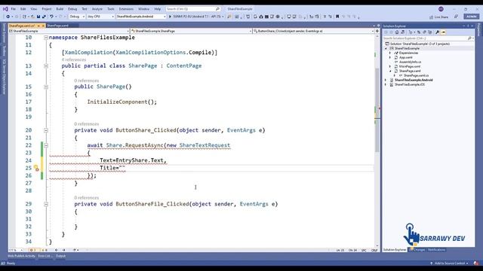Collapse the ButtonShareFile_Clicked method region
Screen dimensions: 483x271
point(46,204)
